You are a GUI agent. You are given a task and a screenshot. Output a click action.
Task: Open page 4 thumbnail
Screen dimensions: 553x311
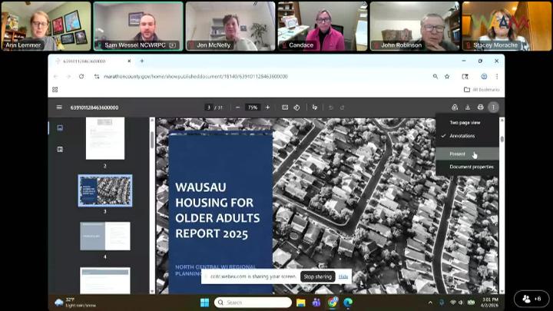[105, 236]
